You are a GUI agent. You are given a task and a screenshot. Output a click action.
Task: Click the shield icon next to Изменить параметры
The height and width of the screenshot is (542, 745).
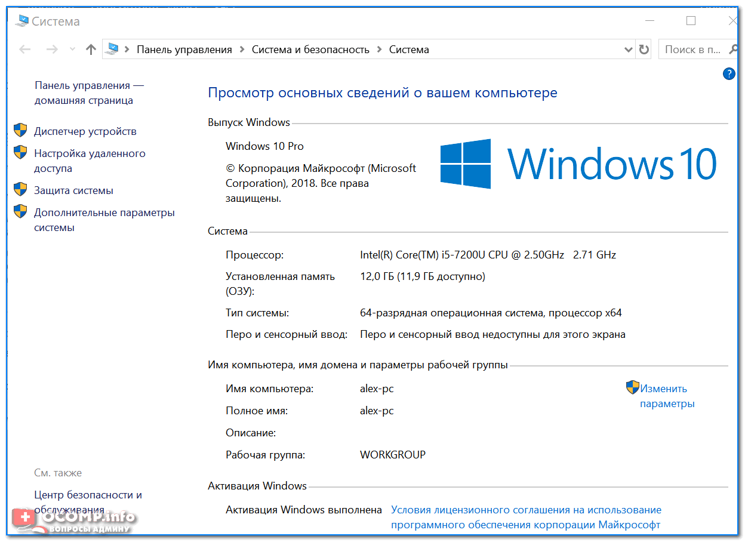pos(632,388)
